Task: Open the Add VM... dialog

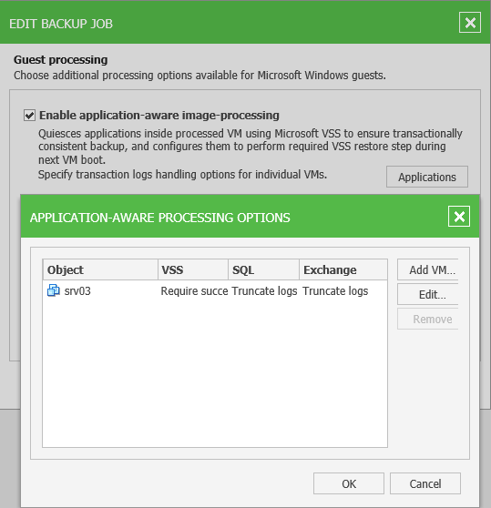Action: click(428, 269)
